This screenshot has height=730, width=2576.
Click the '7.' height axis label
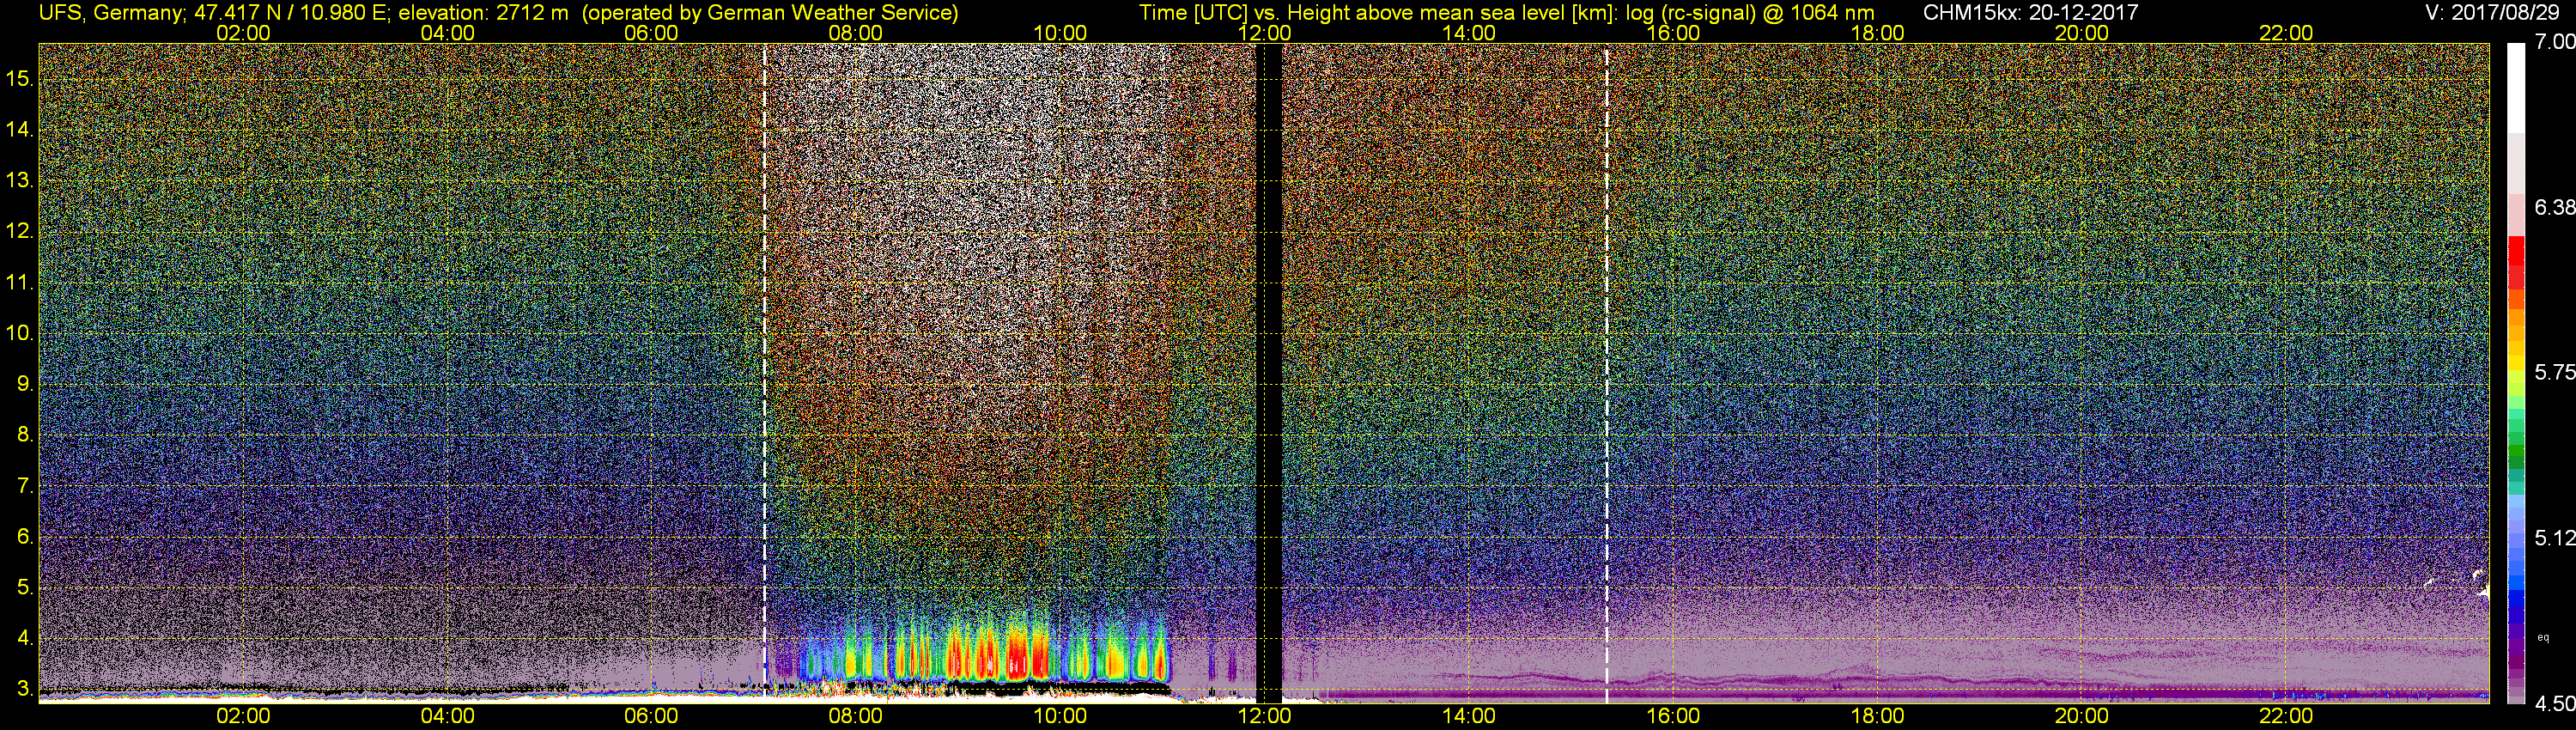click(25, 486)
